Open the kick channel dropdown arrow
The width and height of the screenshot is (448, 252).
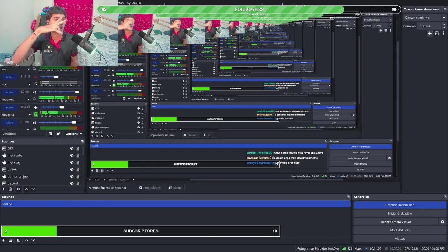click(x=30, y=84)
